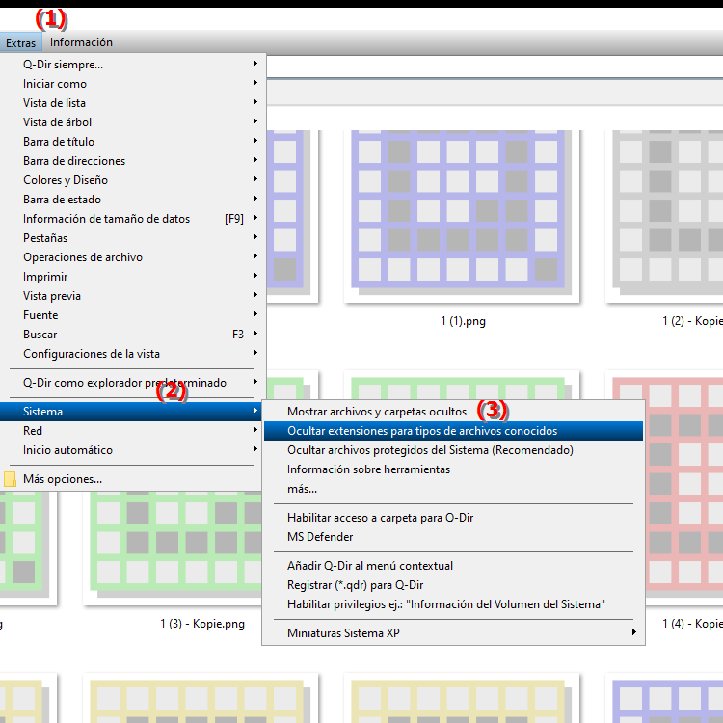Image resolution: width=723 pixels, height=723 pixels.
Task: Choose Habilitar privilegios Información del Volumen
Action: [453, 604]
